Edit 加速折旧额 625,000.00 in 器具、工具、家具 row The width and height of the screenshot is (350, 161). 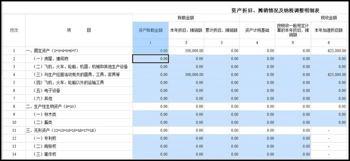[x=329, y=75]
